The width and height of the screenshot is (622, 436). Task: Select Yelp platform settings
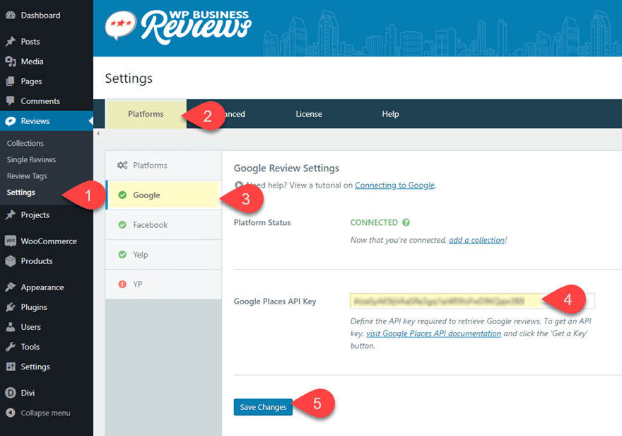click(x=163, y=255)
